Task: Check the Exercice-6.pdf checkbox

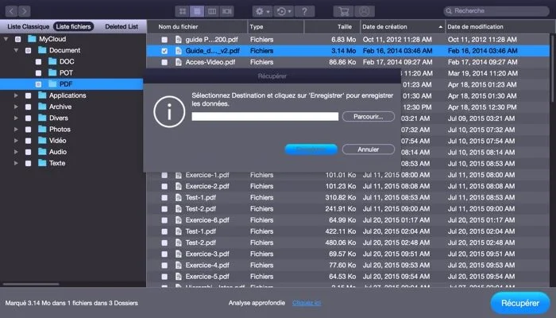Action: pyautogui.click(x=164, y=220)
